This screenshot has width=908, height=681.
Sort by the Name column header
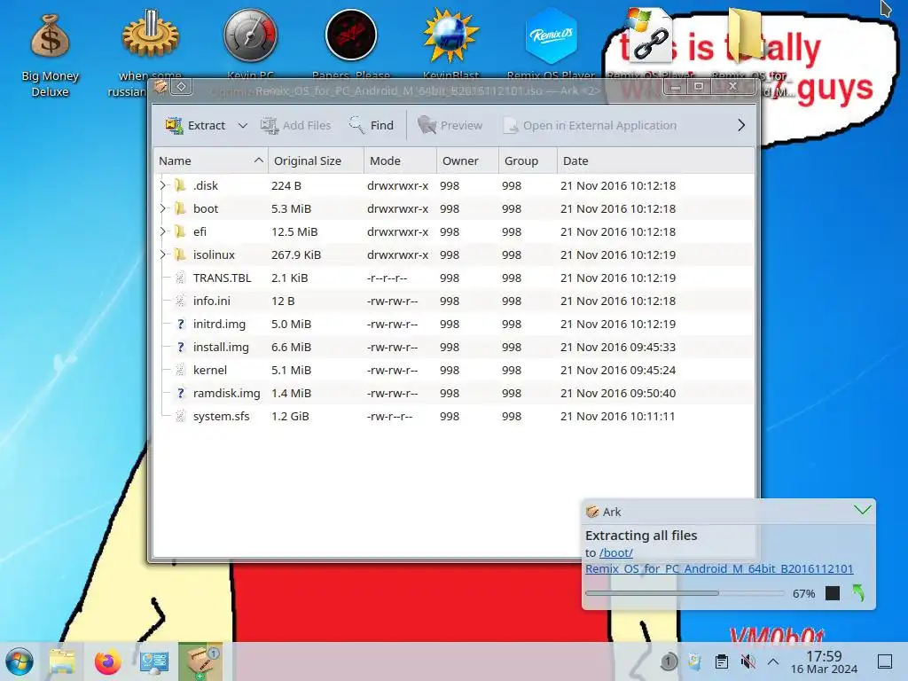coord(210,161)
